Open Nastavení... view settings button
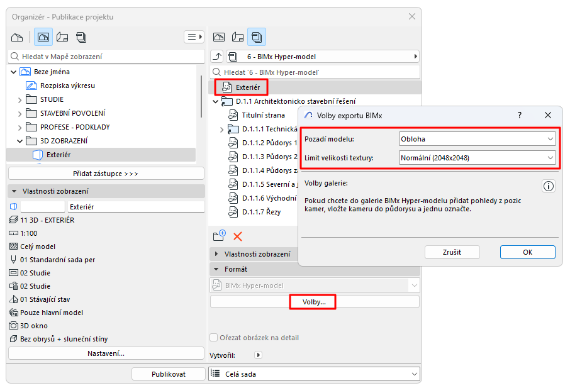The height and width of the screenshot is (388, 570). pos(106,353)
